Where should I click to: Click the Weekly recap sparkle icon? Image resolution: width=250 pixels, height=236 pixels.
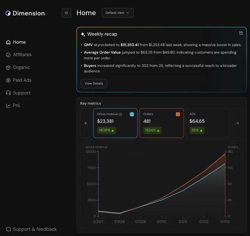pyautogui.click(x=83, y=34)
